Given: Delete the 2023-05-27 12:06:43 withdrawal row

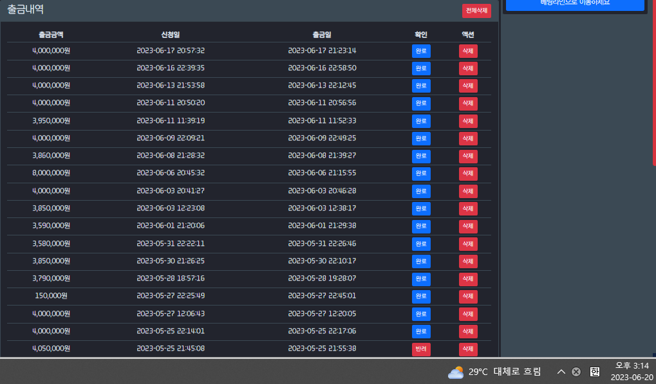Looking at the screenshot, I should click(x=468, y=315).
